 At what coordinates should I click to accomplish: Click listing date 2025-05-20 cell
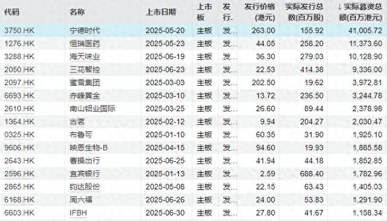coord(165,31)
